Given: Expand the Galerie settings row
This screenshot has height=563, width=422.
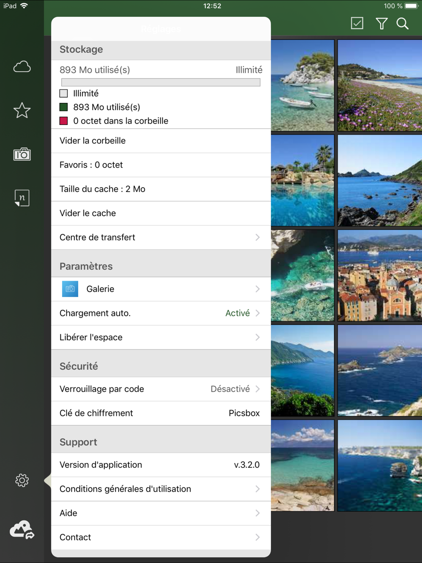Looking at the screenshot, I should (160, 289).
